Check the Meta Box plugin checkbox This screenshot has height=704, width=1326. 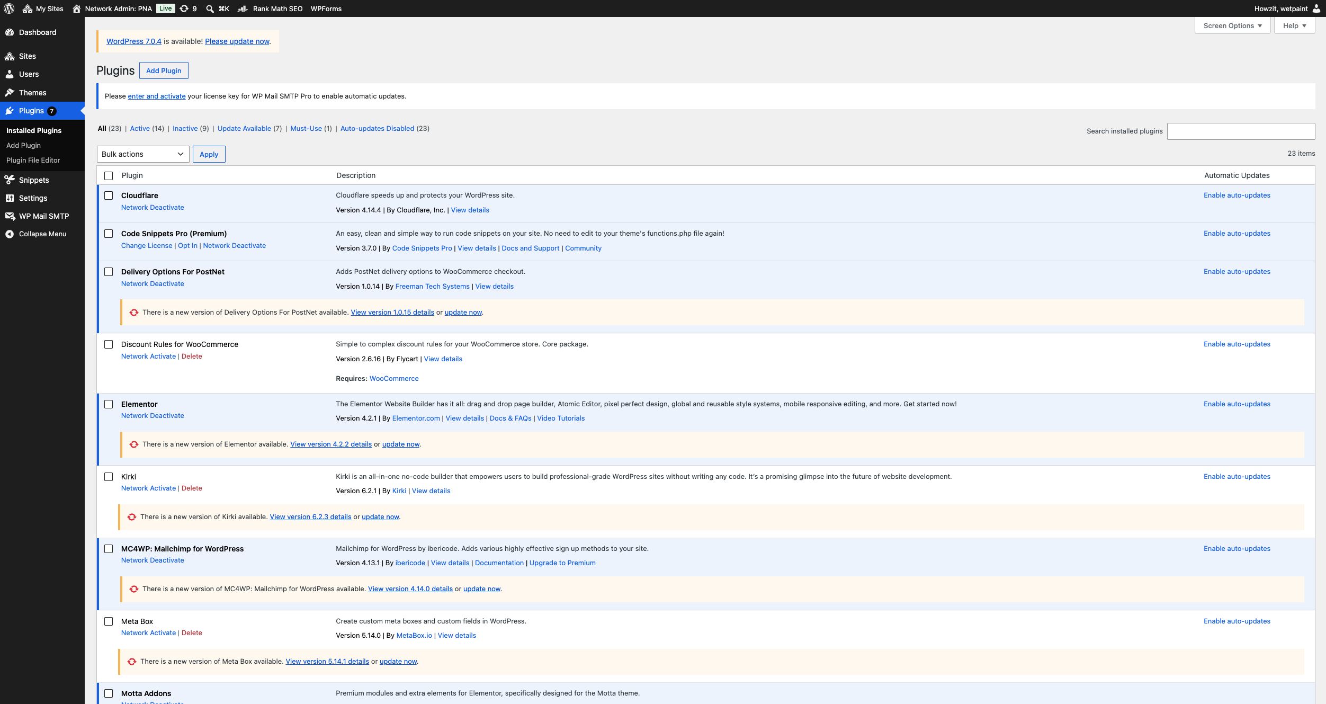point(109,621)
